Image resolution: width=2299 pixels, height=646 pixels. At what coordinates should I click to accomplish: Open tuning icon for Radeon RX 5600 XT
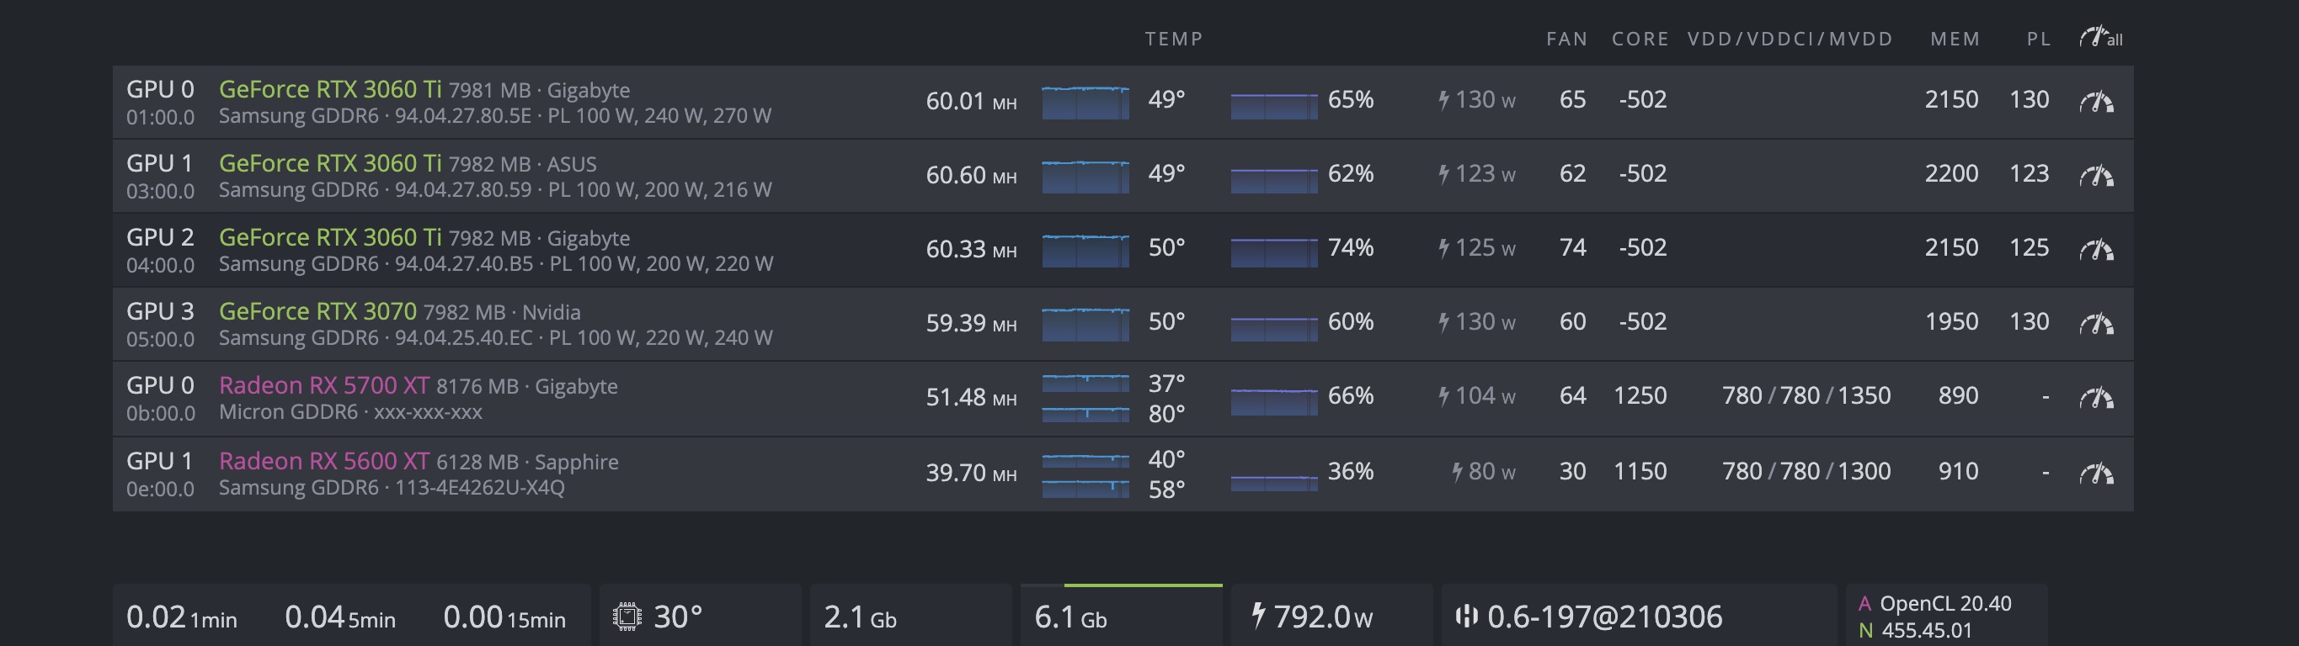(2096, 473)
